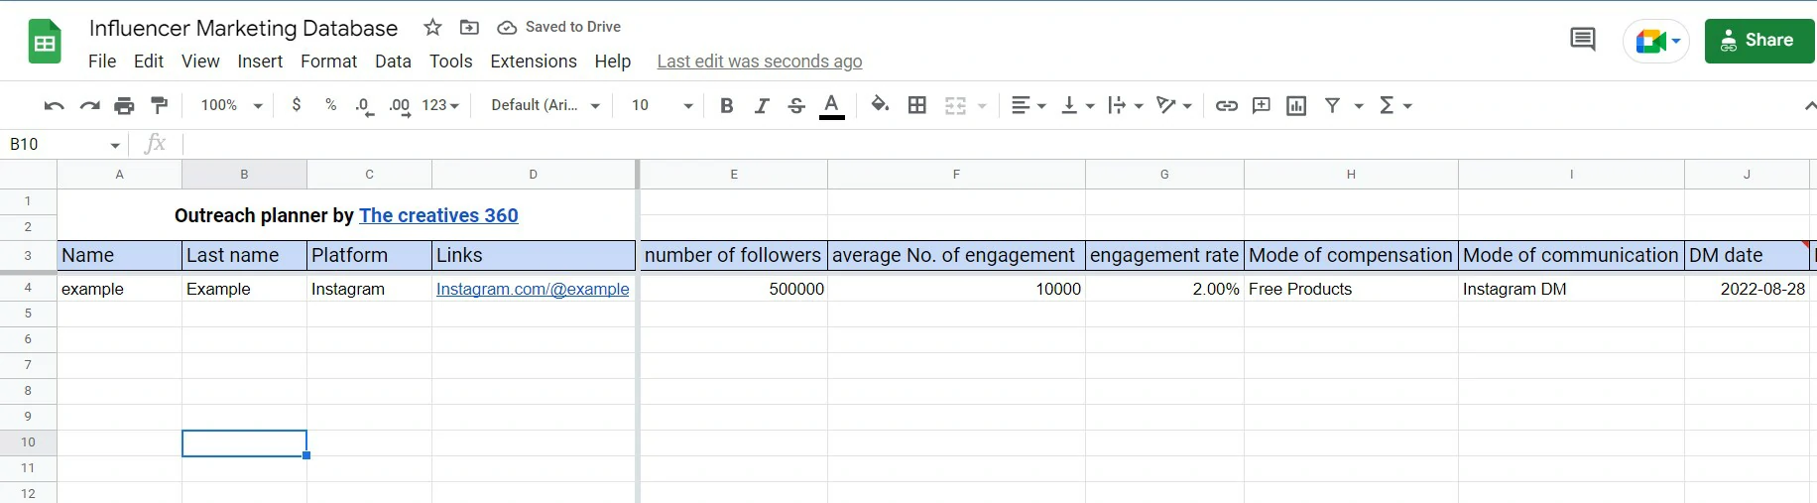Open horizontal align dropdown
The image size is (1817, 503).
tap(1029, 105)
